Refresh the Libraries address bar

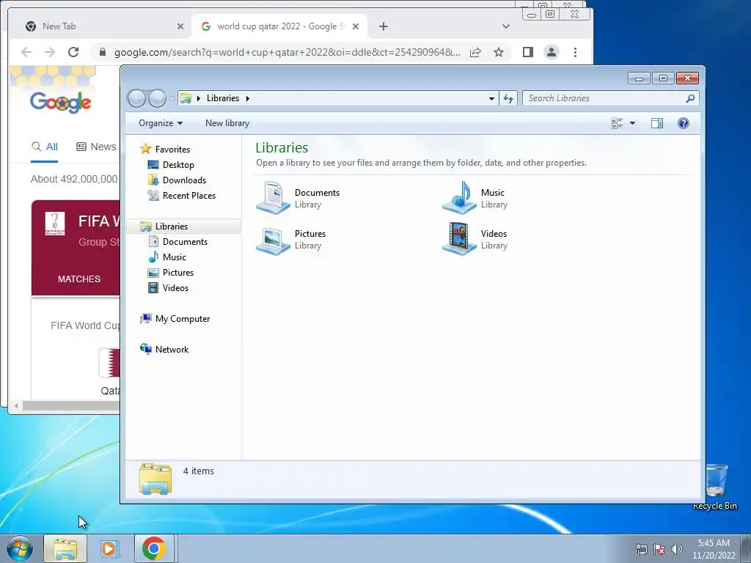coord(508,99)
